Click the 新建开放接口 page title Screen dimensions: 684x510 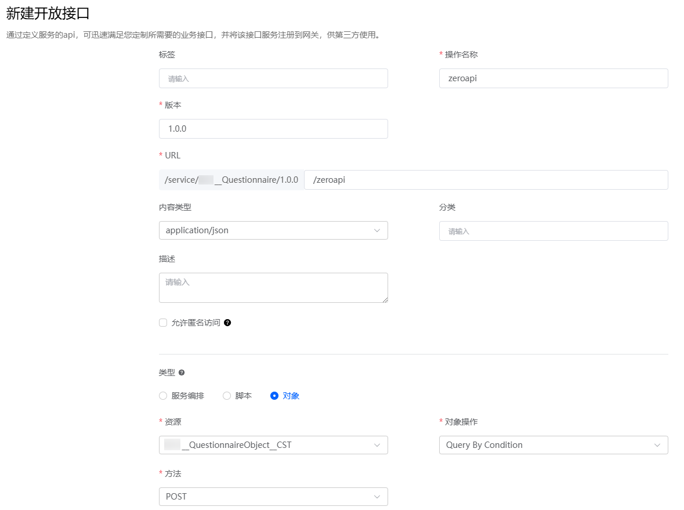pyautogui.click(x=48, y=13)
